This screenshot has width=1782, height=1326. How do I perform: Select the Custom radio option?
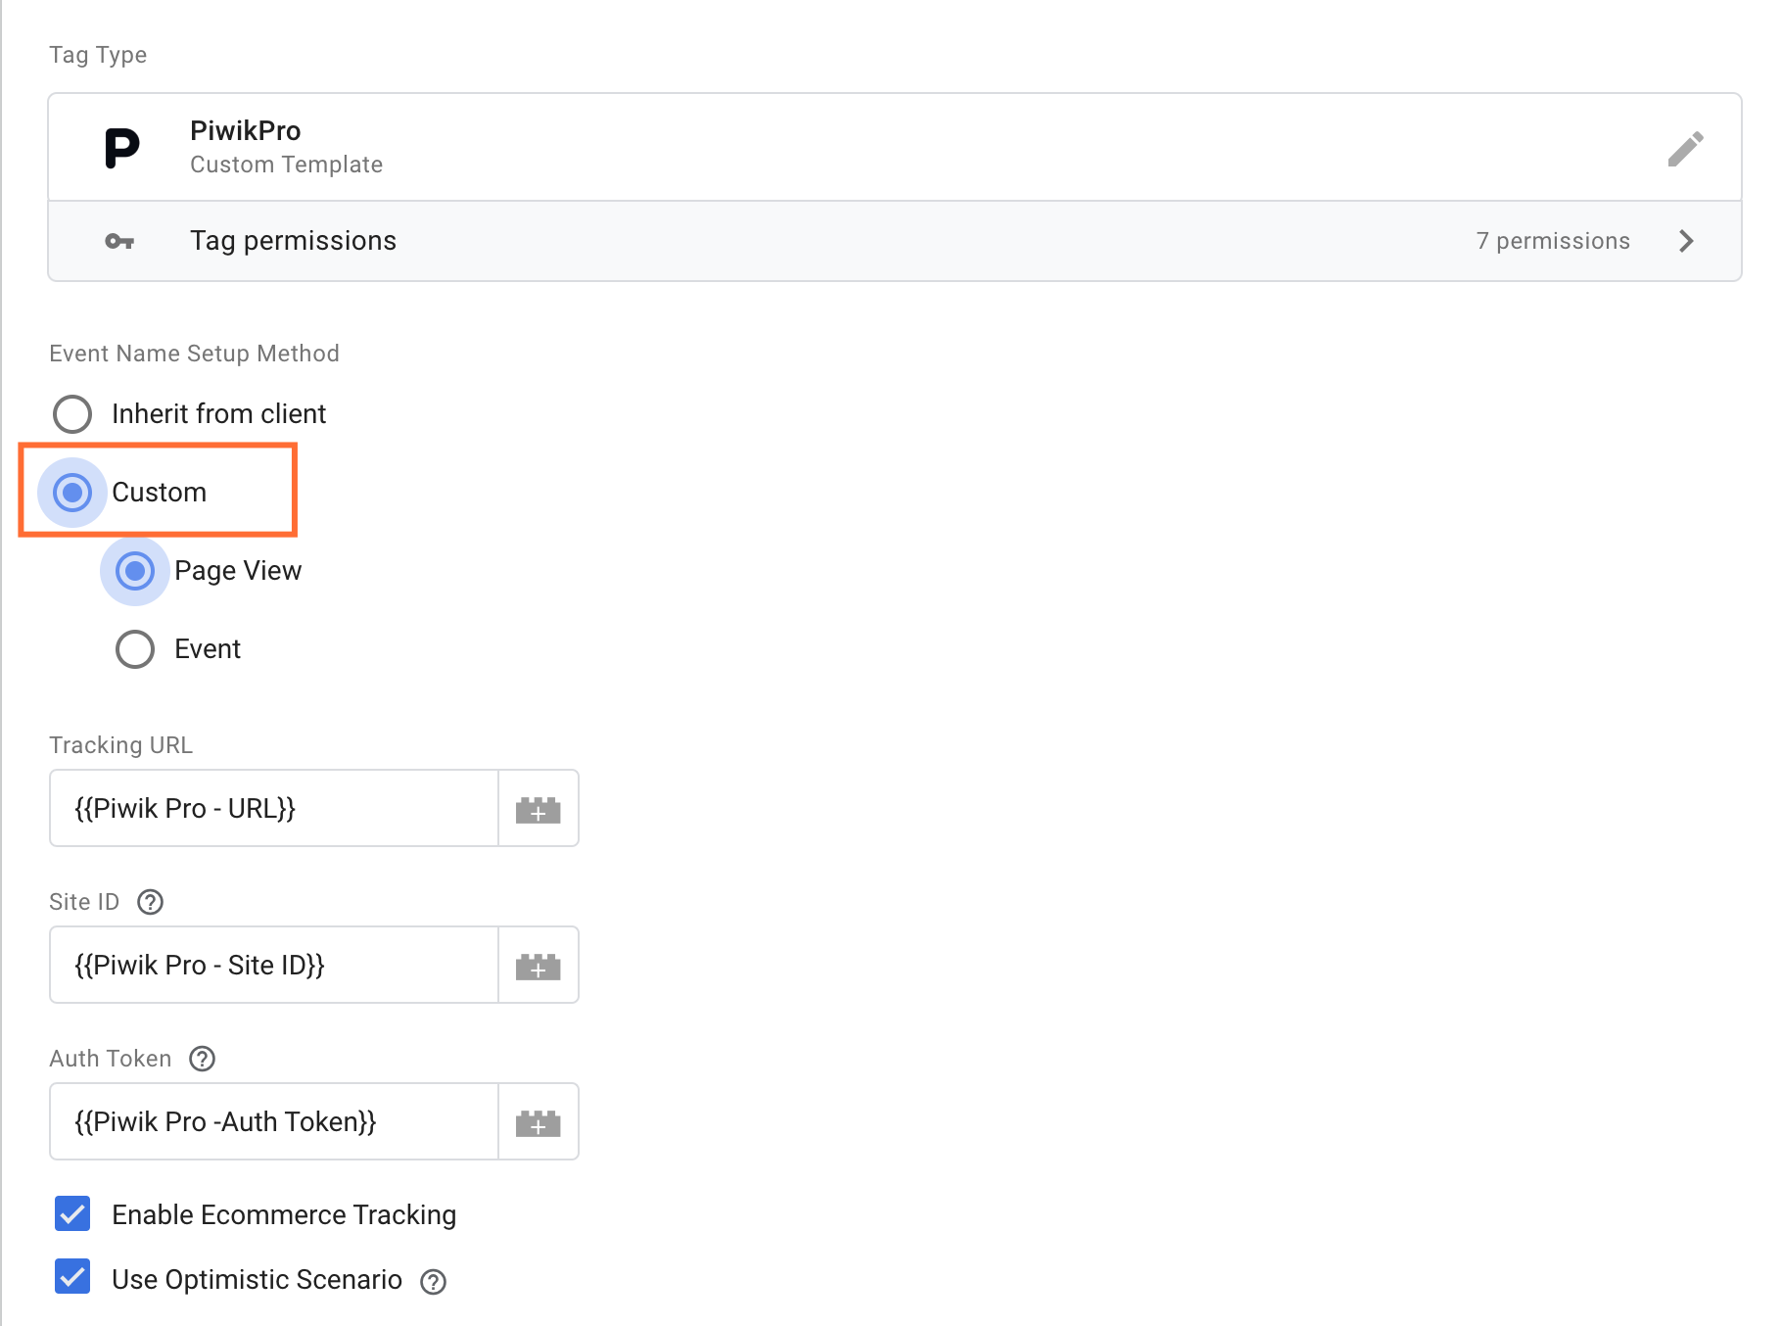[x=72, y=493]
